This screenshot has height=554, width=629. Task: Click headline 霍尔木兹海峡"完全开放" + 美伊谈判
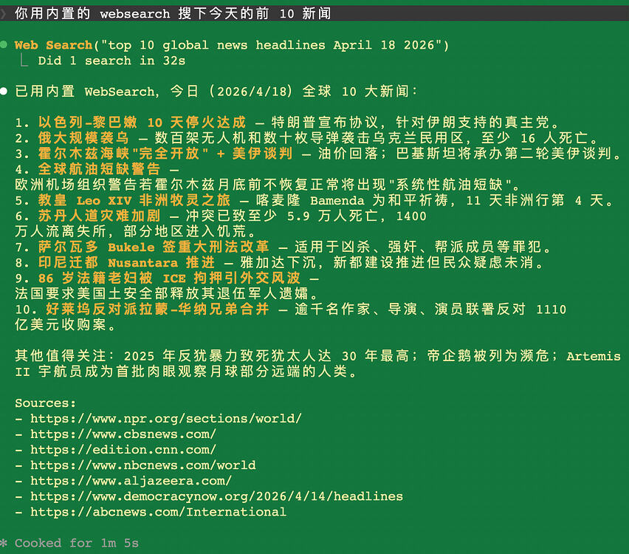[x=165, y=154]
